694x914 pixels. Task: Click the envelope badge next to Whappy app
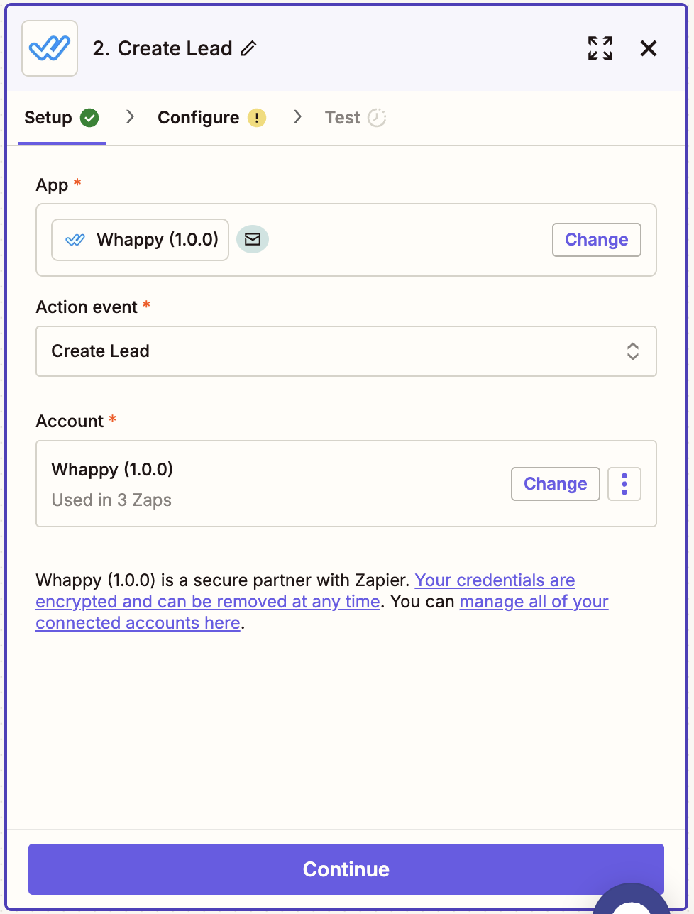pos(253,240)
